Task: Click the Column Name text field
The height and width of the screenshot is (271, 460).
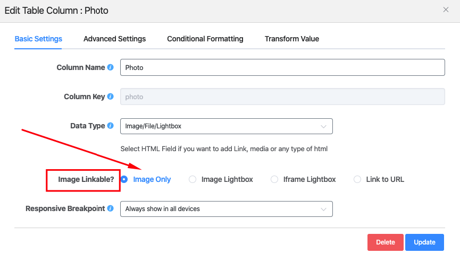Action: (282, 67)
